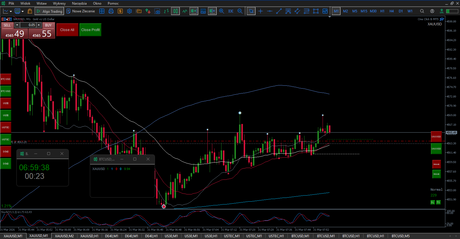Toggle the candlestick chart mode
Image resolution: width=460 pixels, height=239 pixels.
point(175,11)
